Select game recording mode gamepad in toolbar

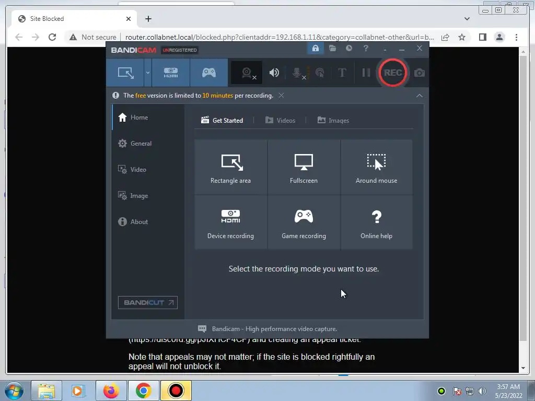209,73
